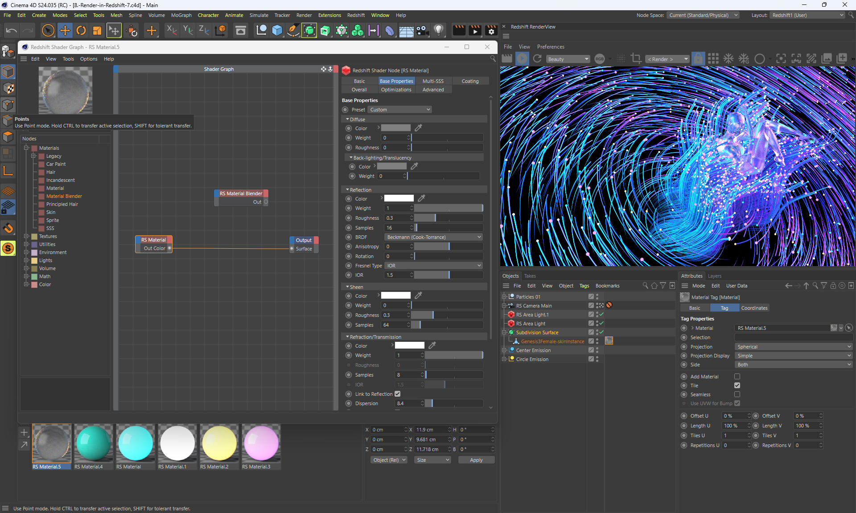Select the Rotate tool in main toolbar
Viewport: 856px width, 513px height.
coord(81,31)
